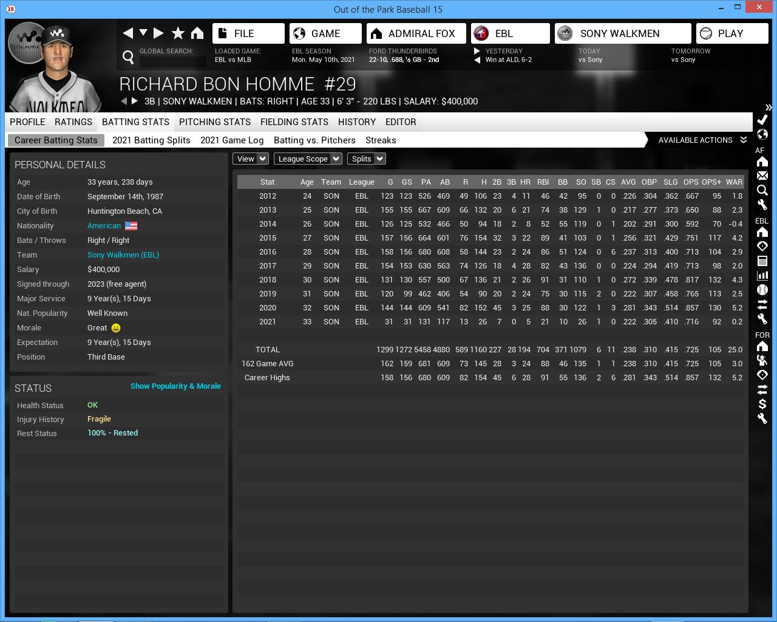The width and height of the screenshot is (777, 622).
Task: Switch to the FIELDING STATS tab
Action: pyautogui.click(x=294, y=122)
